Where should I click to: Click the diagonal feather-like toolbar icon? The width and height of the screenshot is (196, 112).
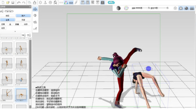(x=76, y=2)
